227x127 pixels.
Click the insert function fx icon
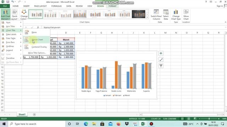pos(38,28)
